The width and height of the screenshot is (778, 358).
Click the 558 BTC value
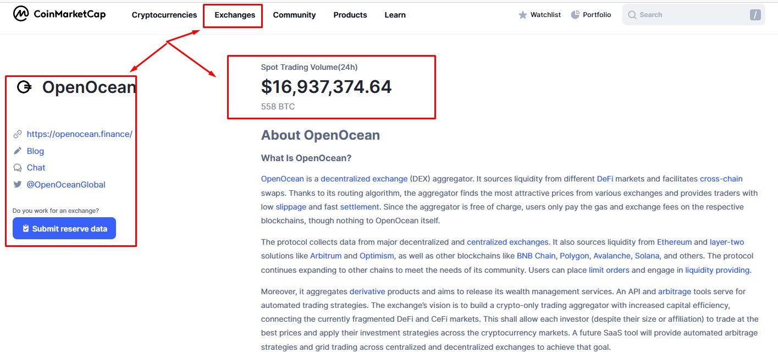[x=278, y=107]
